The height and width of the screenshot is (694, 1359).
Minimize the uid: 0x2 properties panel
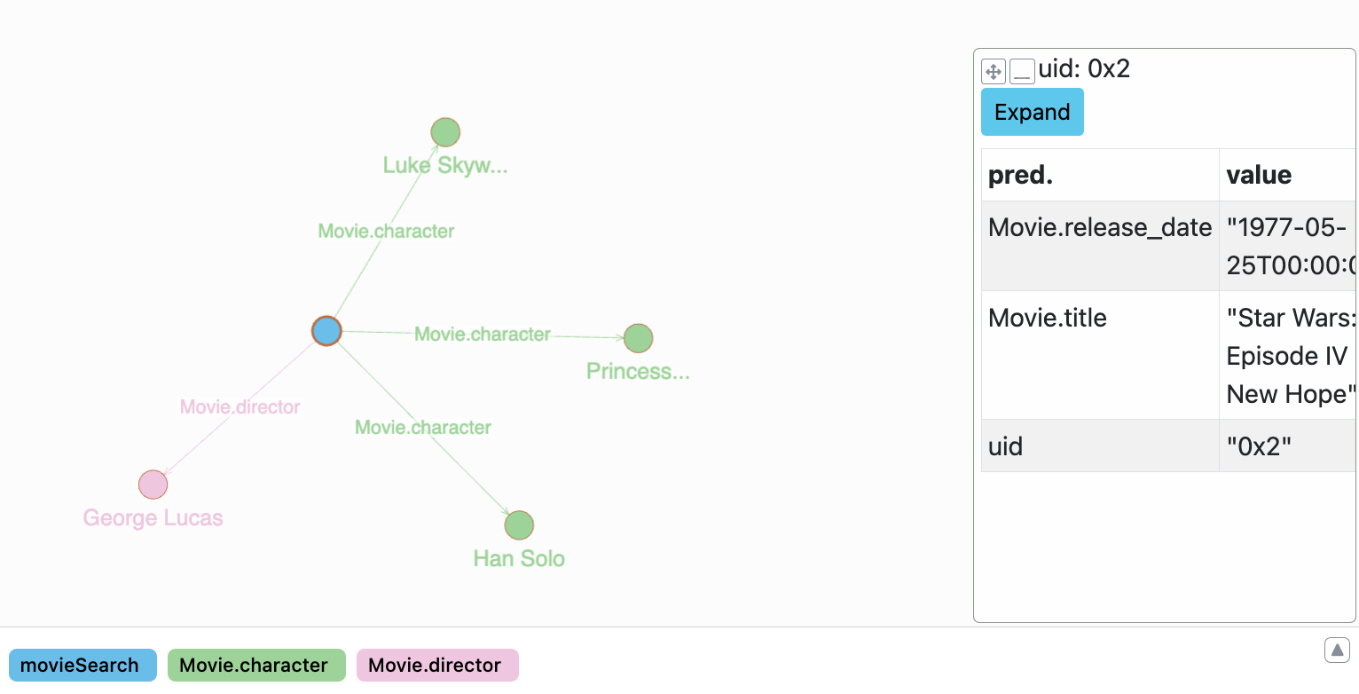point(1022,72)
